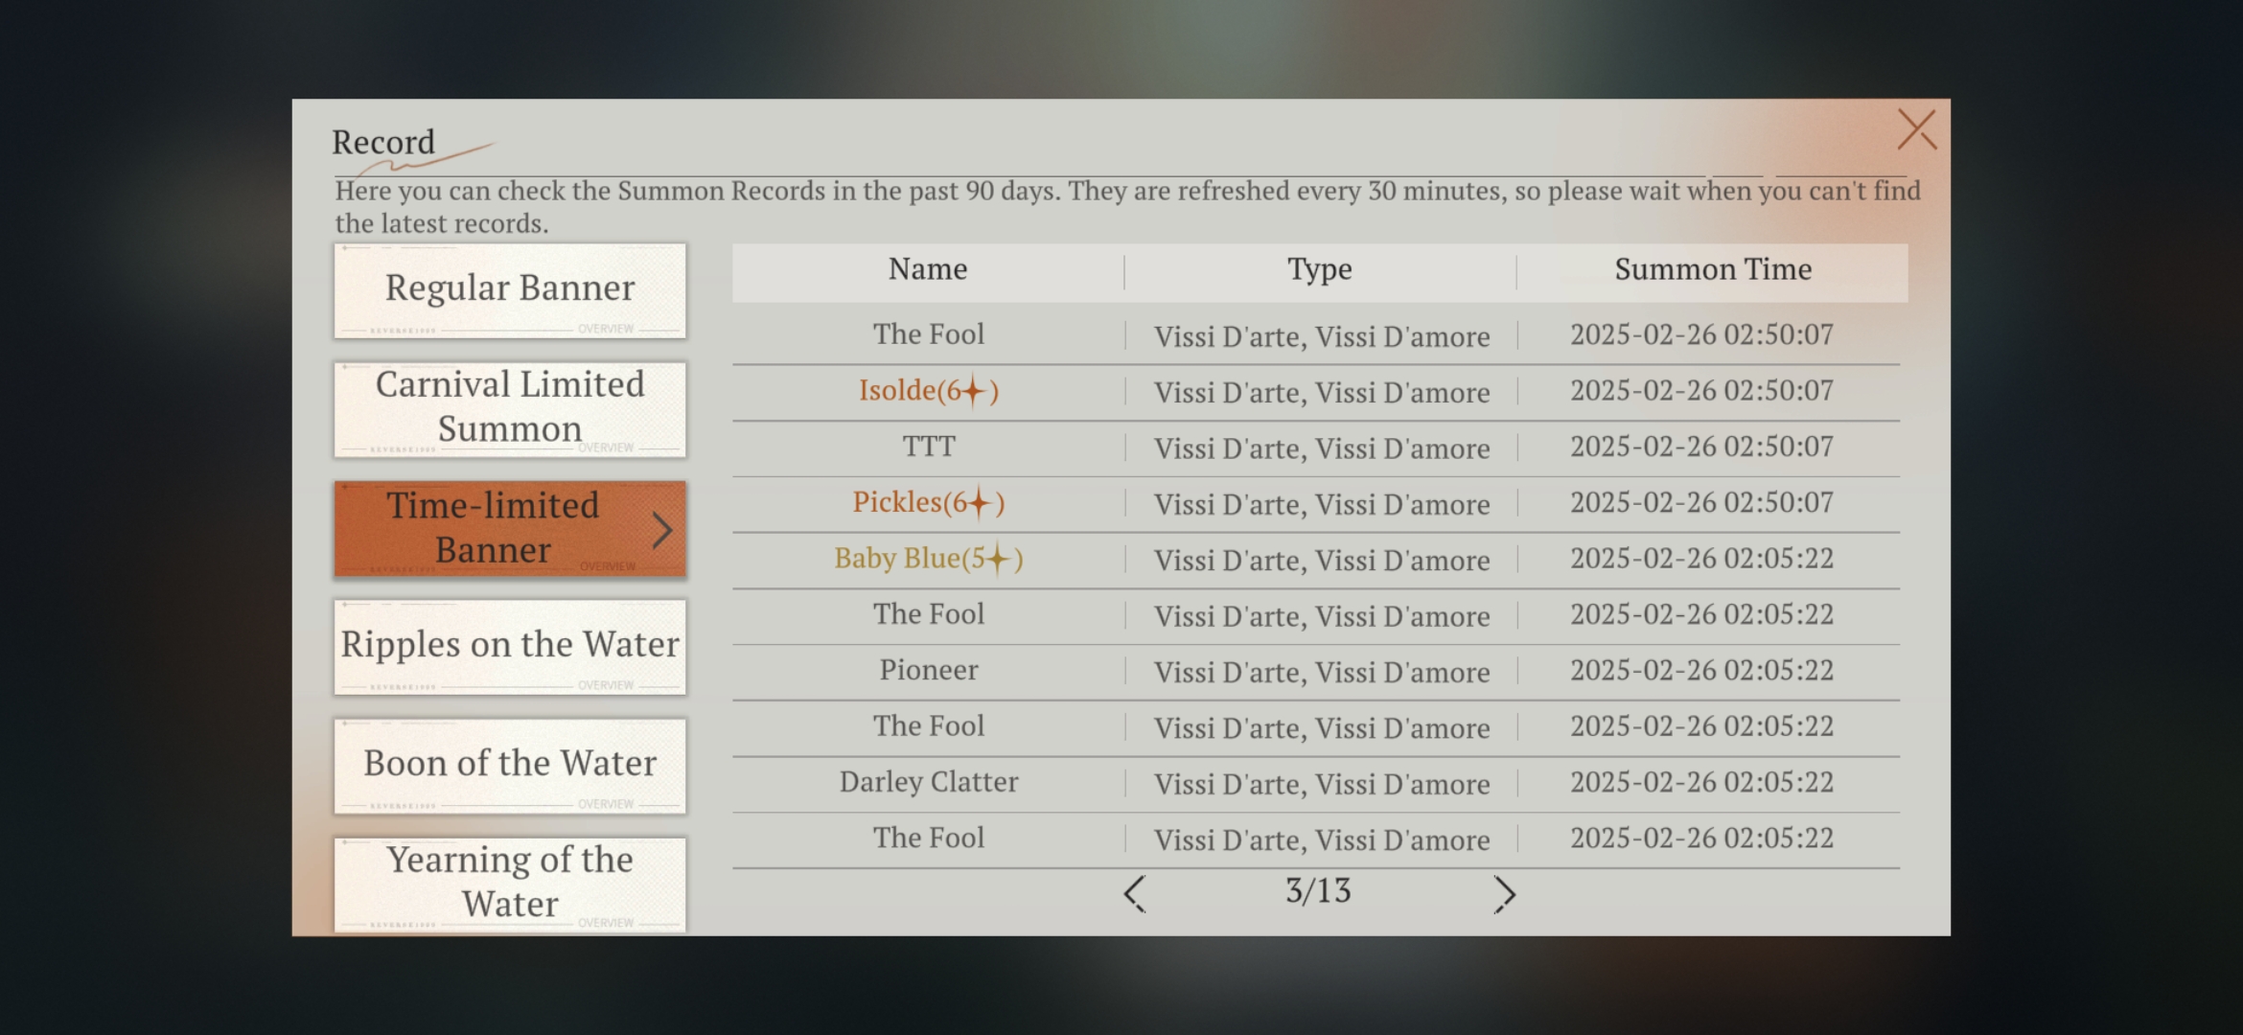
Task: Select the Isolde 6-star summon entry
Action: (928, 391)
